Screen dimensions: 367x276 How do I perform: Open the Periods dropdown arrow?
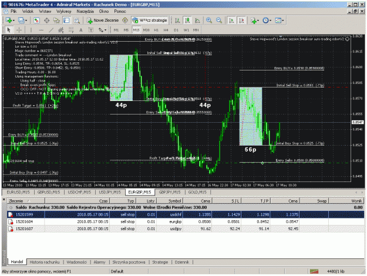point(271,21)
